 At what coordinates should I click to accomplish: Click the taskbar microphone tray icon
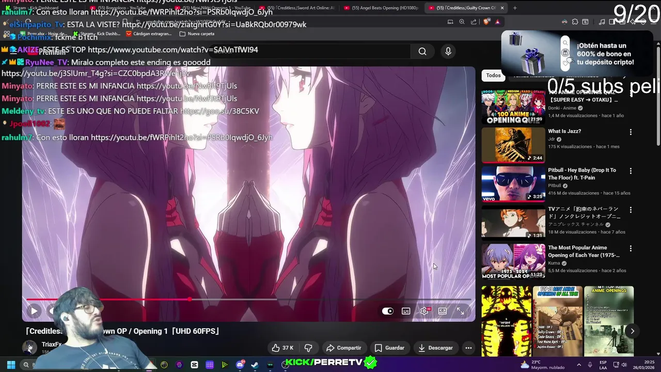(x=590, y=365)
